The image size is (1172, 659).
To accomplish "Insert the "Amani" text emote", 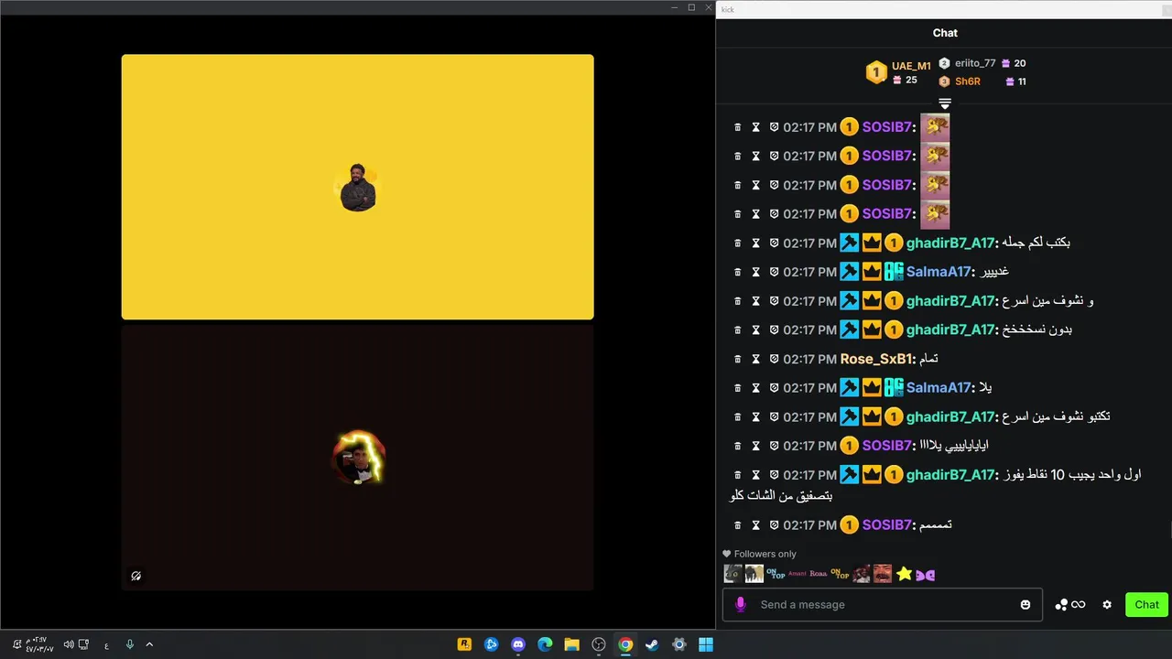I will tap(798, 574).
